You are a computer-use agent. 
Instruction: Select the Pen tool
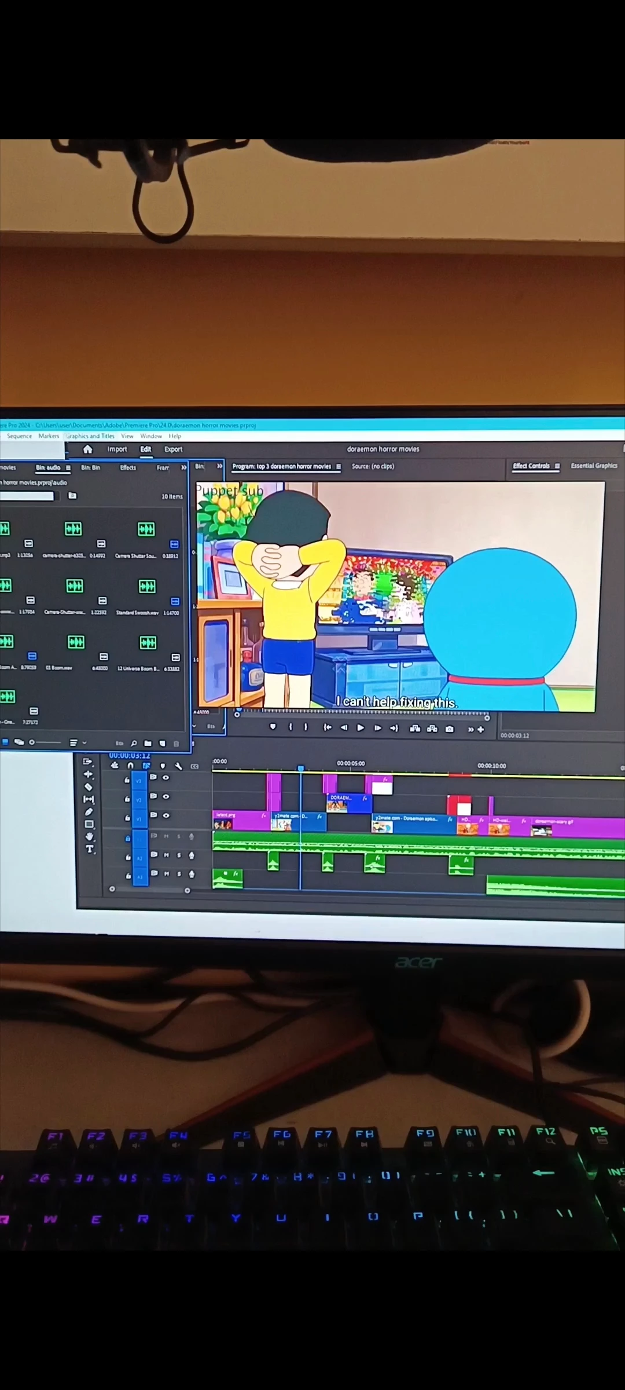coord(89,812)
